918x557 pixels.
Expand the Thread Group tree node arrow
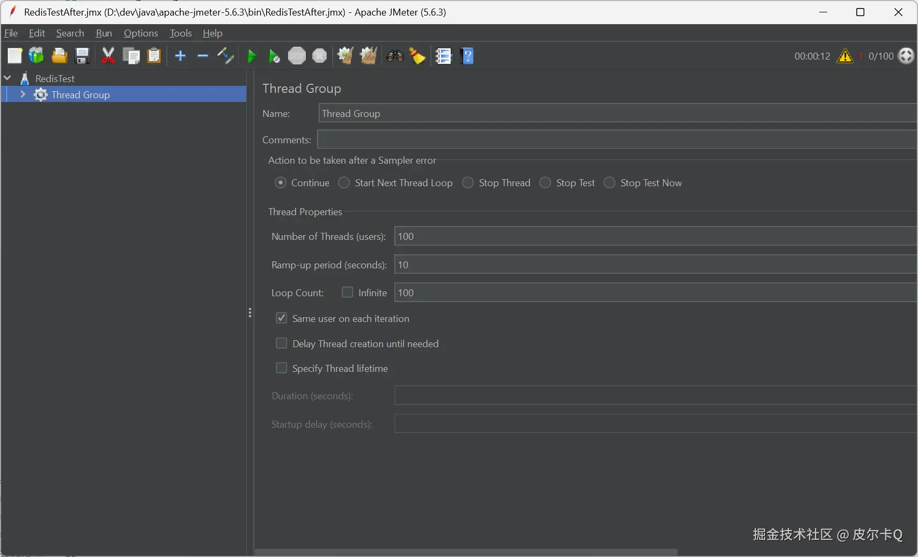(23, 94)
